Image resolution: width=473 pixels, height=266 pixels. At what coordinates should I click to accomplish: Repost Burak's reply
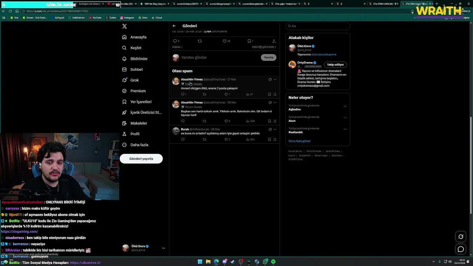(204, 139)
